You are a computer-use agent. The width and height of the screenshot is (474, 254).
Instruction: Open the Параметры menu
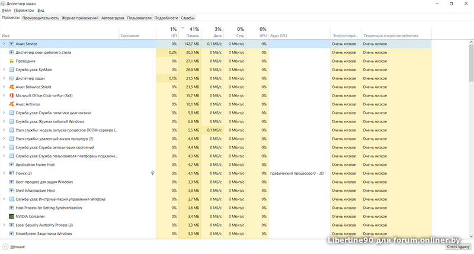click(24, 11)
